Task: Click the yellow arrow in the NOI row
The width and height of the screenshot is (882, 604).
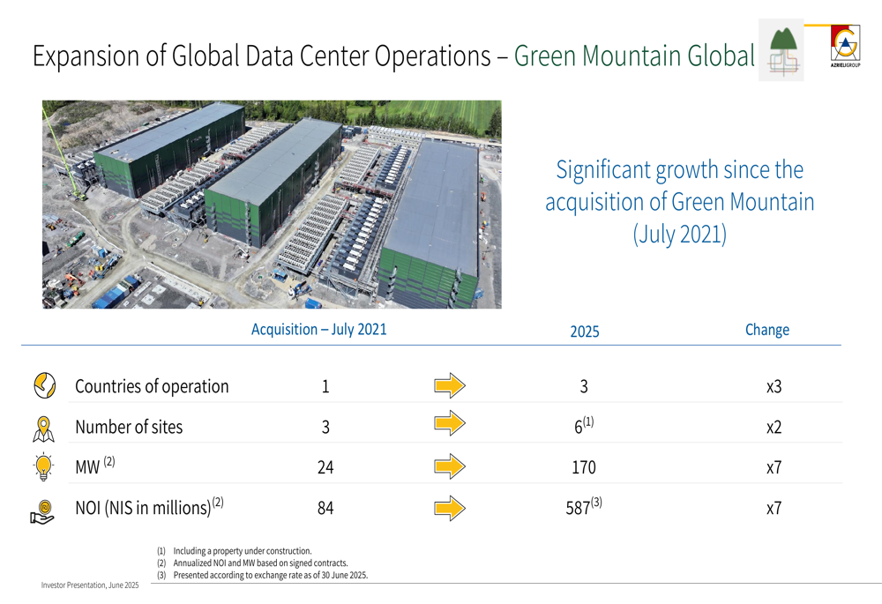Action: [x=450, y=509]
